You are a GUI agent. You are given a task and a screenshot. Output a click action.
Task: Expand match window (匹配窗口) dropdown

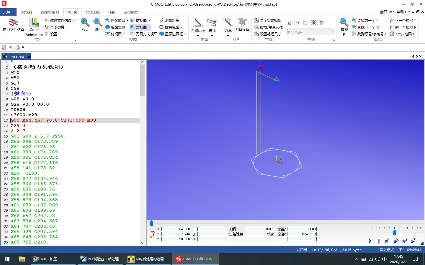[127, 20]
